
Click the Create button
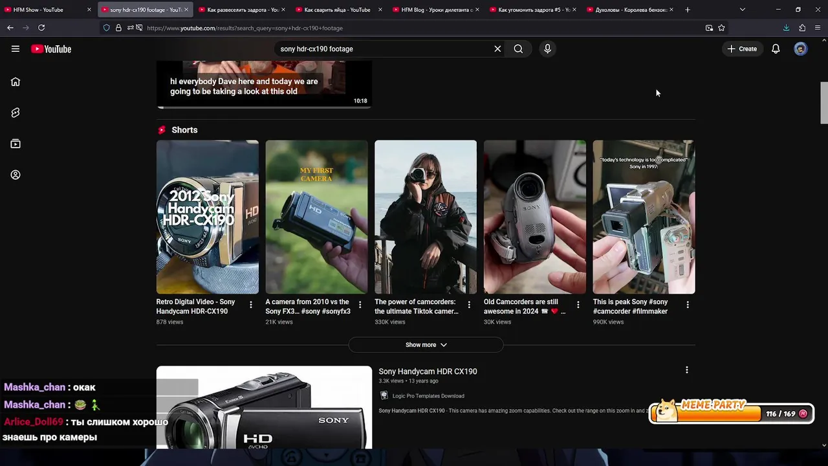pyautogui.click(x=742, y=49)
